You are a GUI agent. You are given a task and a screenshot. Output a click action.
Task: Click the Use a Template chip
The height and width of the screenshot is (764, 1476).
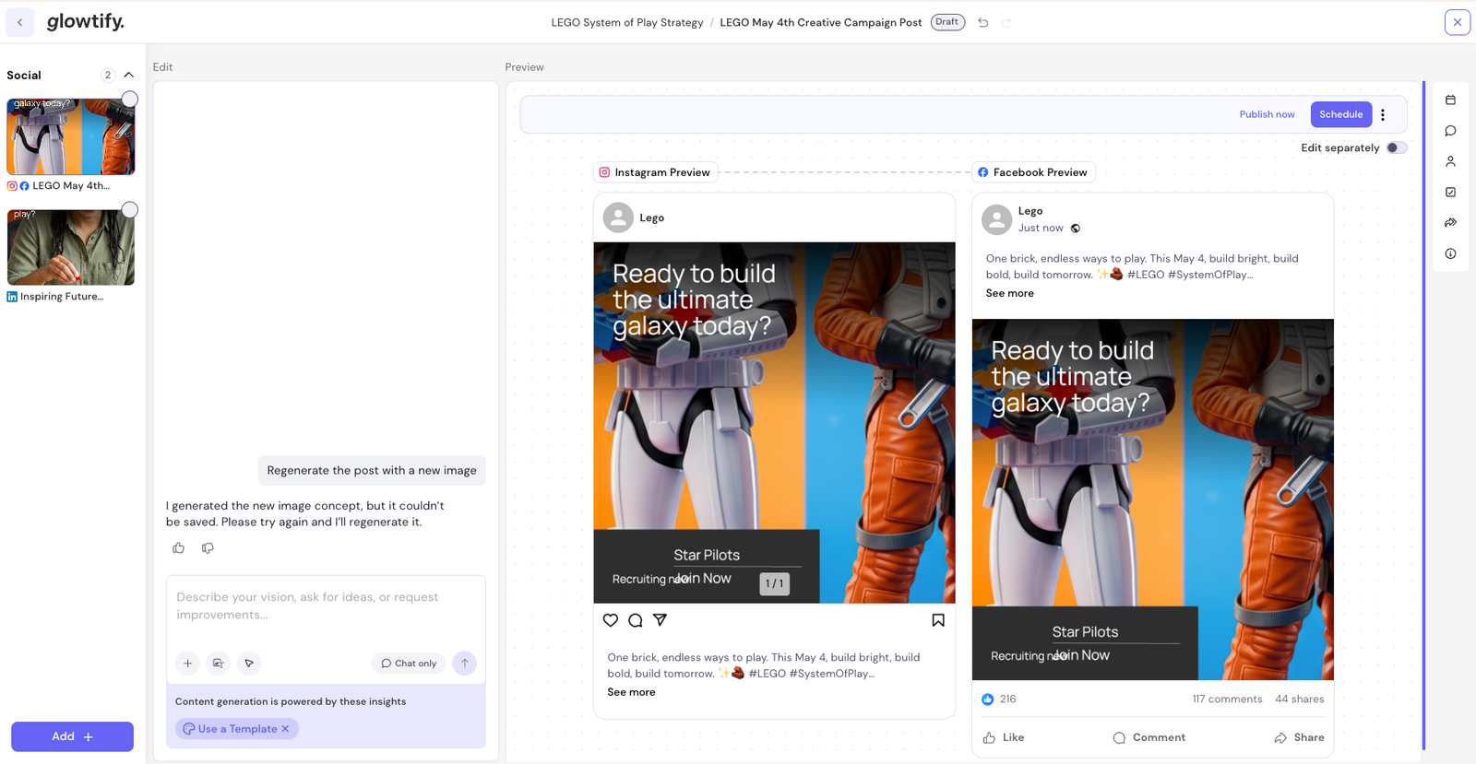[x=237, y=729]
